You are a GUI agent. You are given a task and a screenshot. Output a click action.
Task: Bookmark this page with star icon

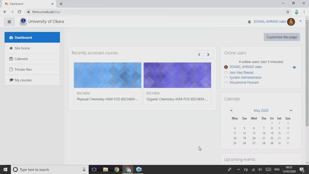point(288,12)
